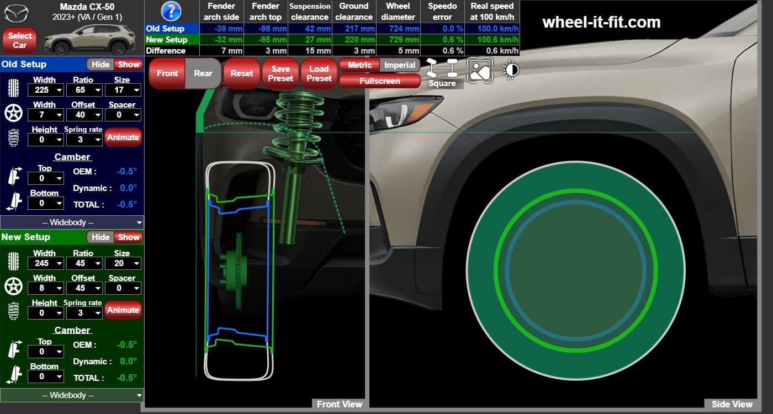773x414 pixels.
Task: Select the Front axle view
Action: (x=167, y=73)
